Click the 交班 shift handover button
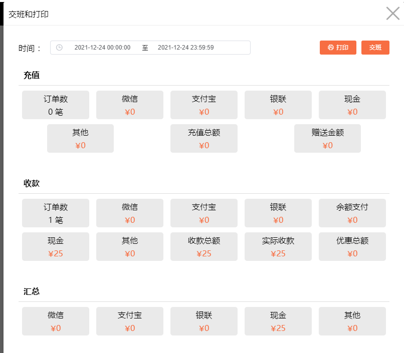Screen dimensions: 404x353 [375, 48]
